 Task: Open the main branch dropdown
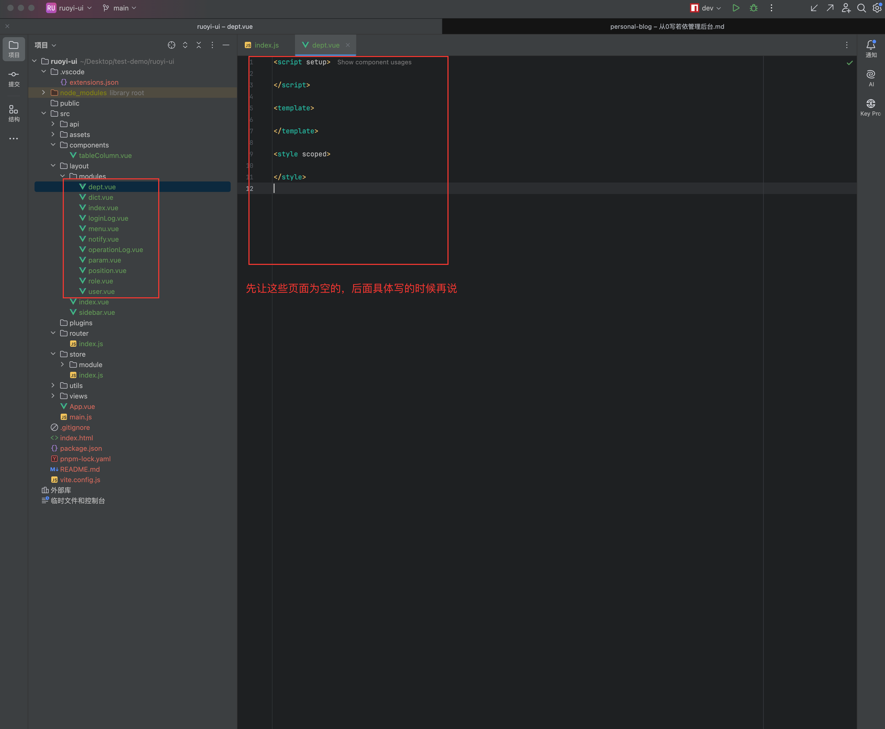120,8
